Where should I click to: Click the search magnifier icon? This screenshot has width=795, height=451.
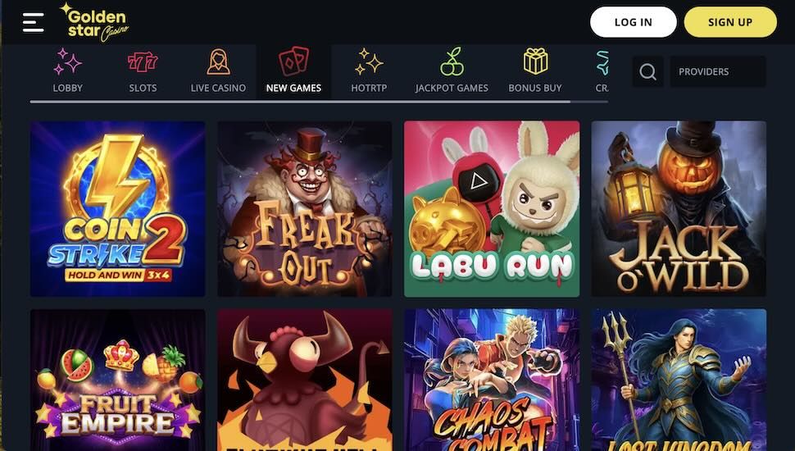(x=647, y=71)
